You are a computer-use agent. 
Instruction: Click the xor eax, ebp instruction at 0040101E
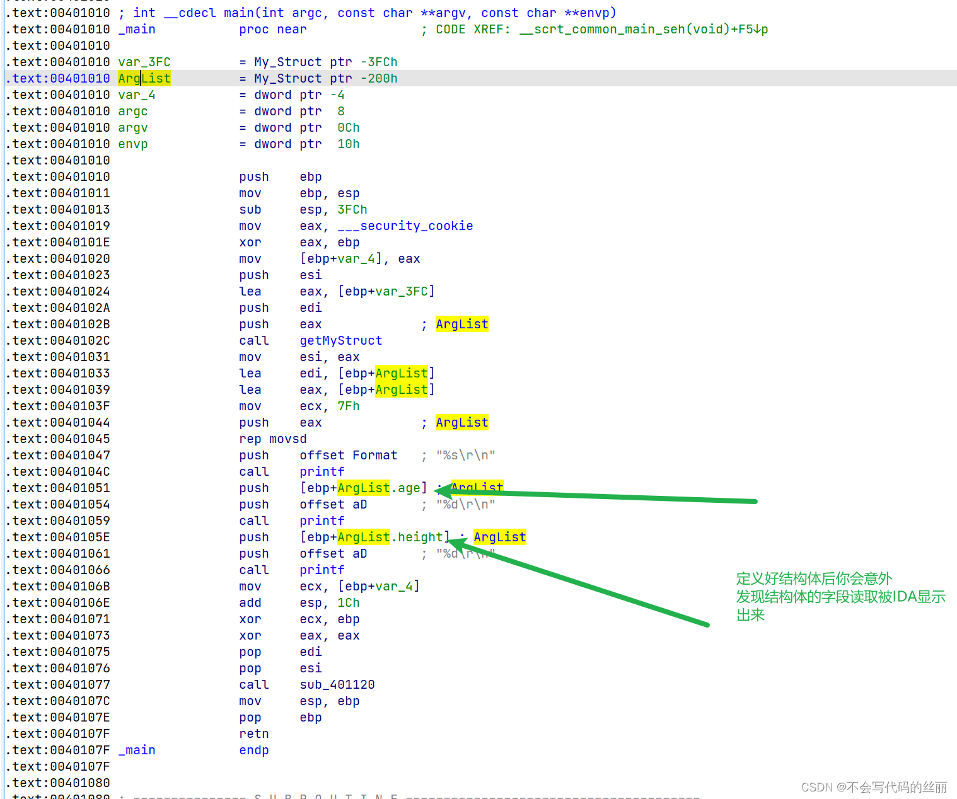coord(299,242)
